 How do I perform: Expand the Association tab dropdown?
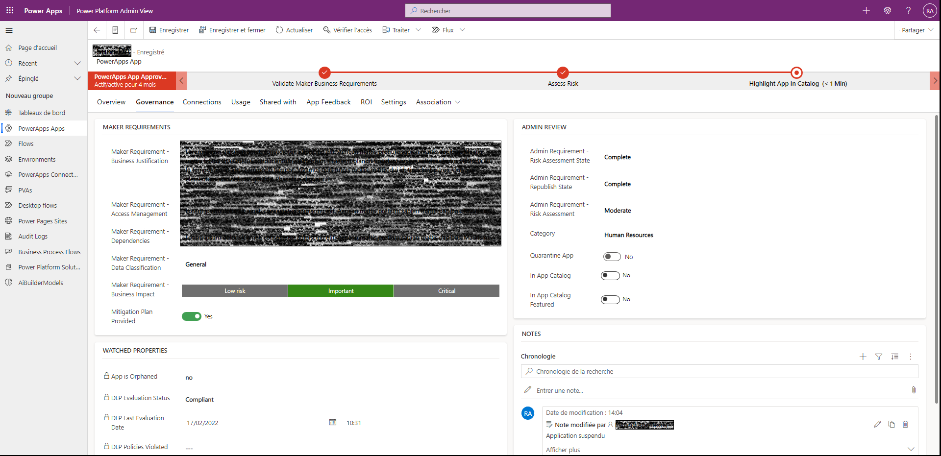(x=458, y=102)
